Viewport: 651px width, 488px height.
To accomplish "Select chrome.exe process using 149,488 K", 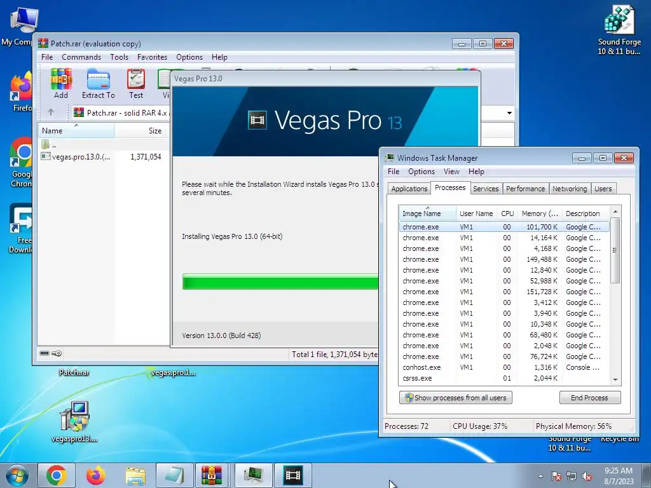I will 504,259.
